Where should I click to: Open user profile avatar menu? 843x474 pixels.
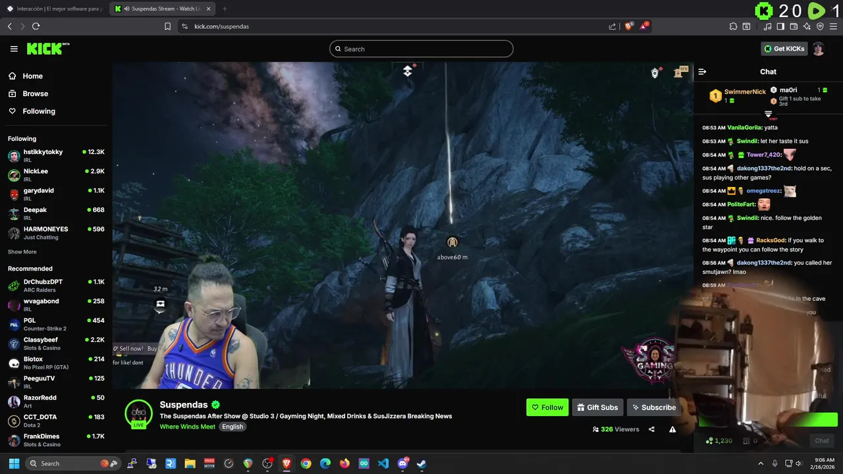[818, 49]
